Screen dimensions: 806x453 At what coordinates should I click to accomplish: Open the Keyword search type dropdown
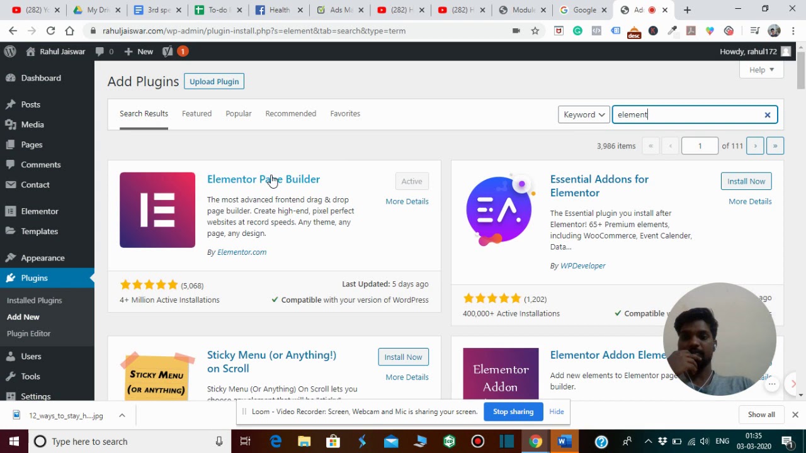point(584,115)
